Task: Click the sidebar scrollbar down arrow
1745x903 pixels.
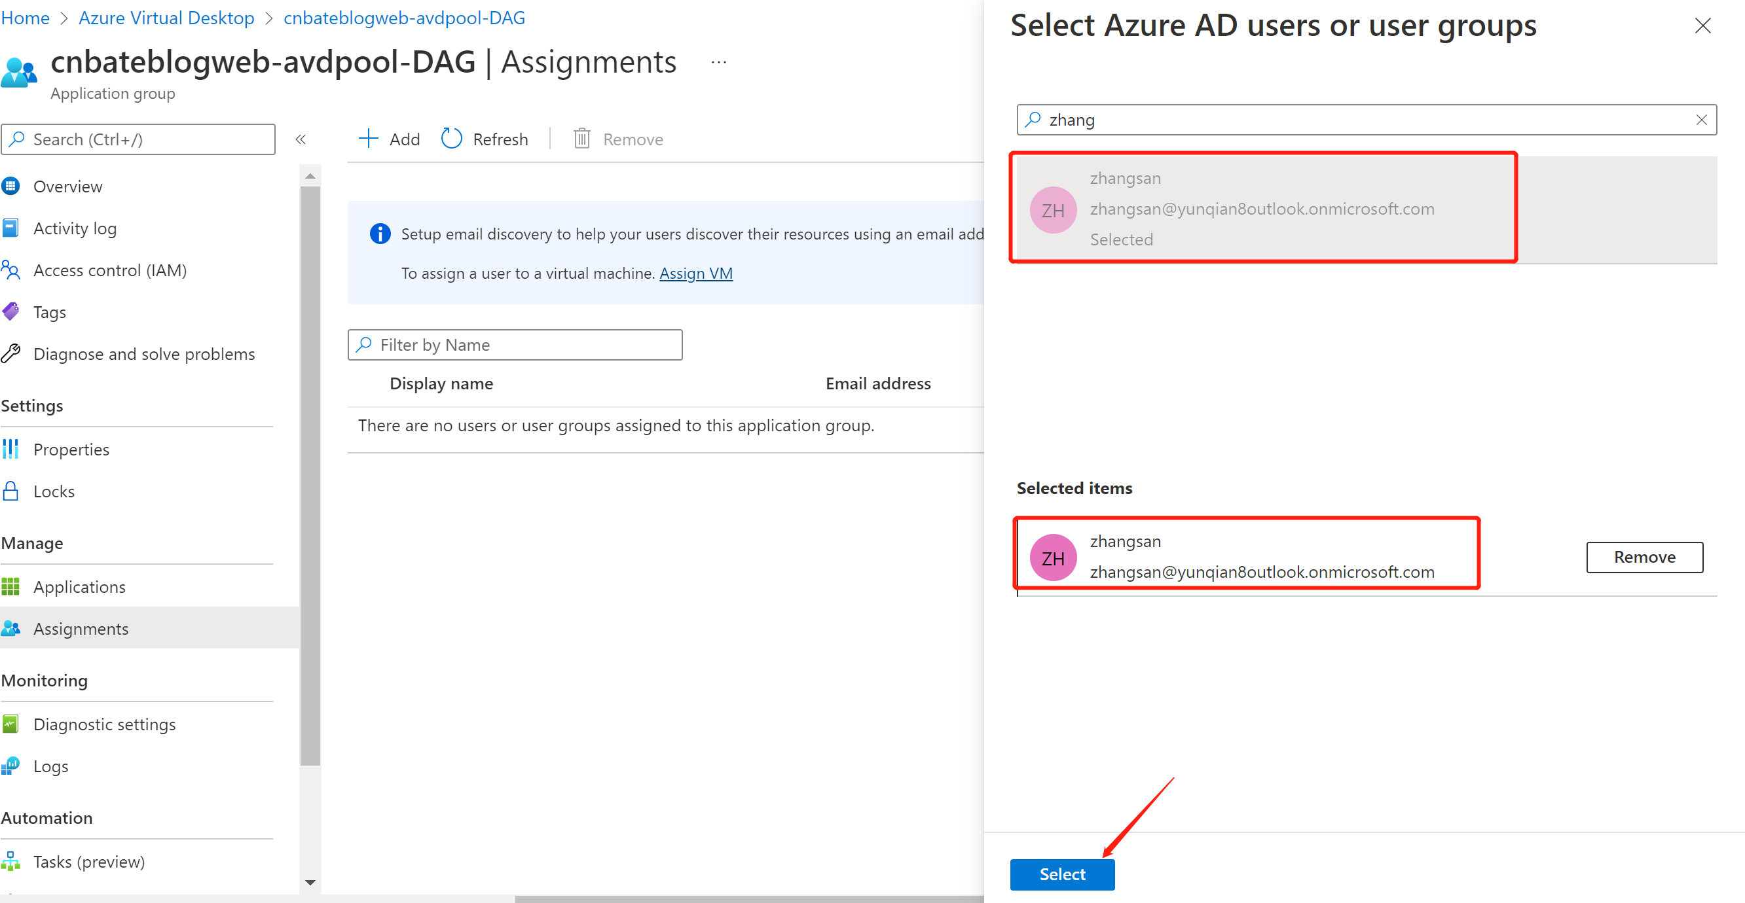Action: pos(310,882)
